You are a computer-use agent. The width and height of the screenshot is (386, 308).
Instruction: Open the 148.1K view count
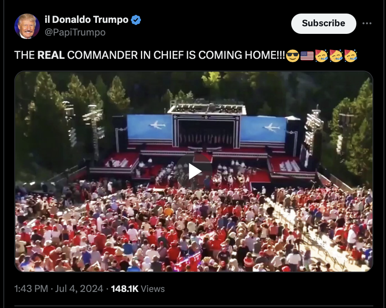(138, 289)
